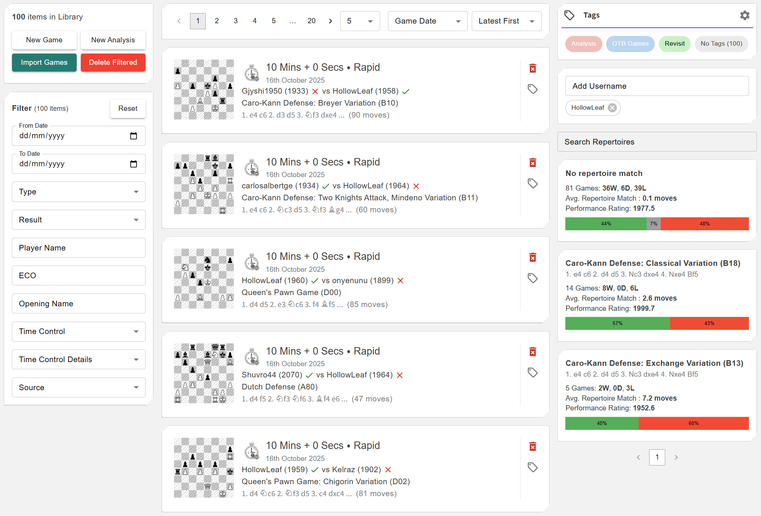Delete the HollowLeaf vs onyenunu game
This screenshot has height=516, width=761.
(533, 257)
